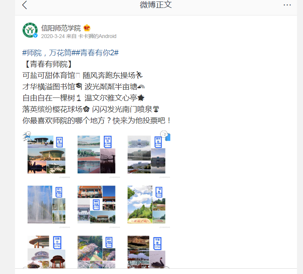Click the 2020-3-24 post date

click(53, 36)
